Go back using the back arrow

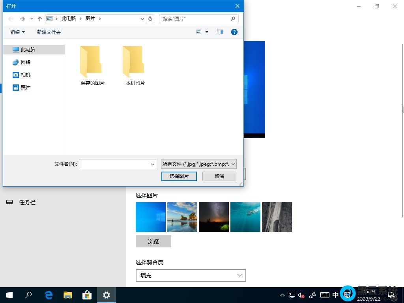(x=11, y=19)
